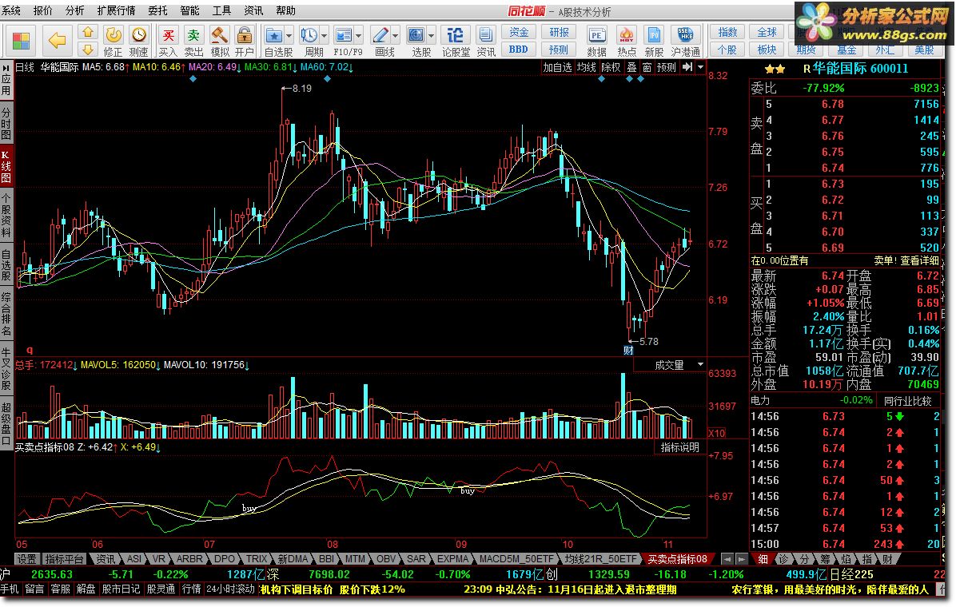The height and width of the screenshot is (607, 956).
Task: Click 查看详细 link in order book
Action: [x=918, y=260]
